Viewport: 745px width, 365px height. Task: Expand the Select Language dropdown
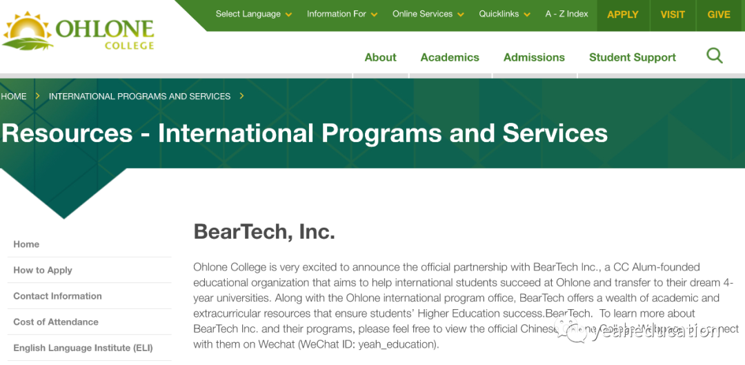tap(254, 14)
